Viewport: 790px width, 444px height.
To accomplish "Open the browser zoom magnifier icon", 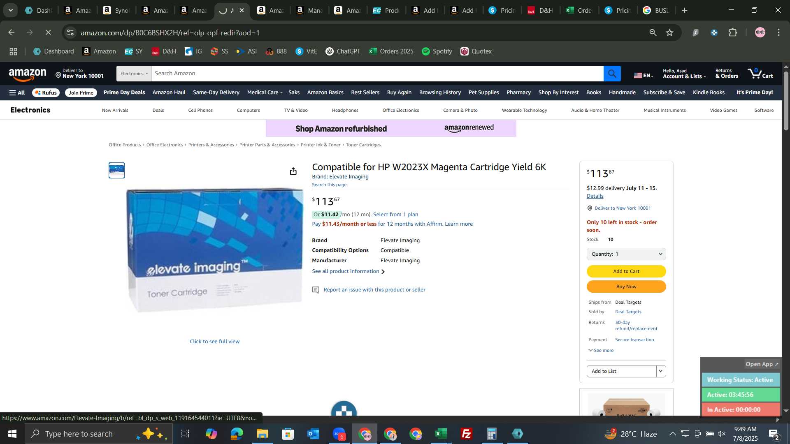I will pos(653,32).
